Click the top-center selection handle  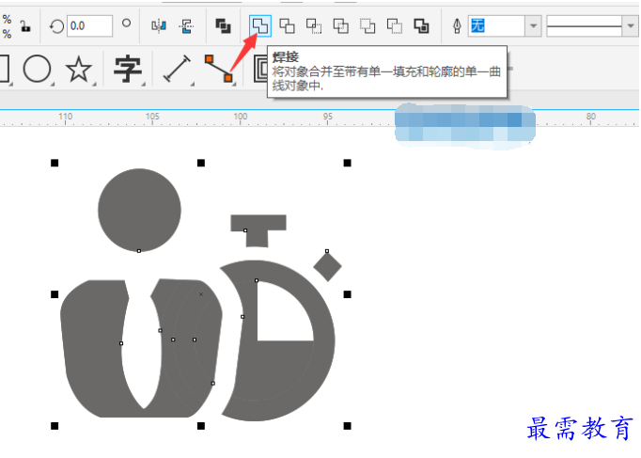click(201, 163)
